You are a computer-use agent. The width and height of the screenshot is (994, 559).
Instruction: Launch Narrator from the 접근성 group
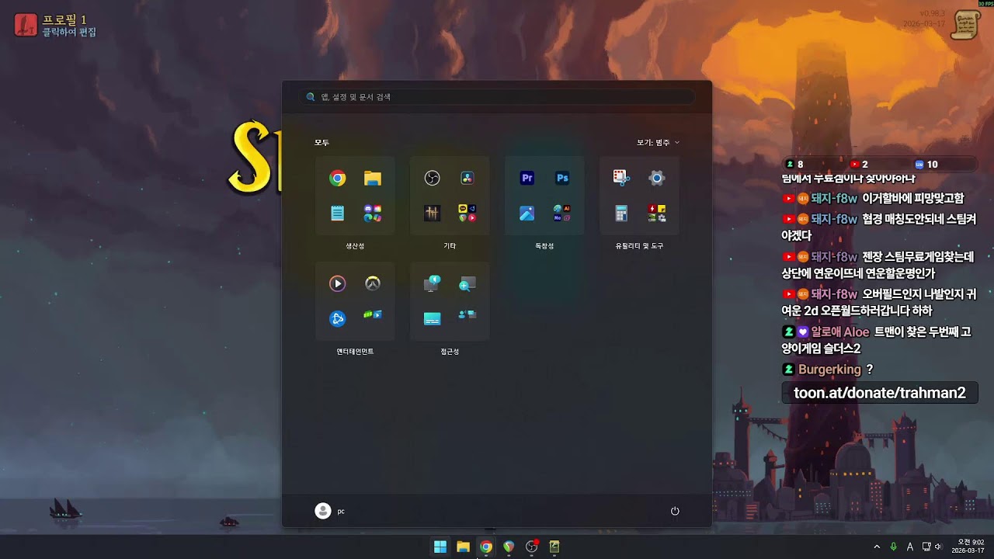(x=433, y=284)
